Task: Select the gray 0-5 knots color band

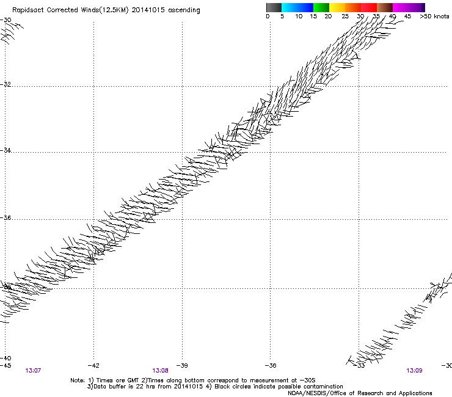Action: click(x=274, y=7)
